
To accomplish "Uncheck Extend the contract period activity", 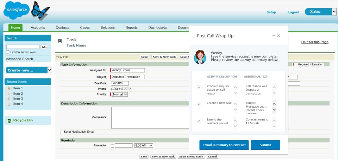I will (199, 121).
